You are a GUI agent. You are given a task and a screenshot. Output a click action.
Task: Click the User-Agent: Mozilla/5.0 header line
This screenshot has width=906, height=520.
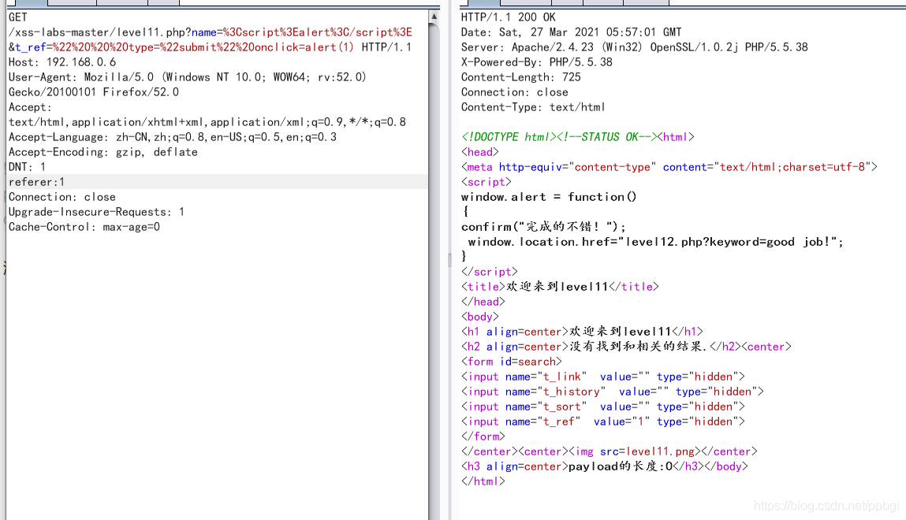click(187, 77)
